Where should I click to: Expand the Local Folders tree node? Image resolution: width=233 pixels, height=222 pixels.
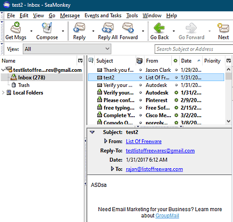(x=3, y=92)
